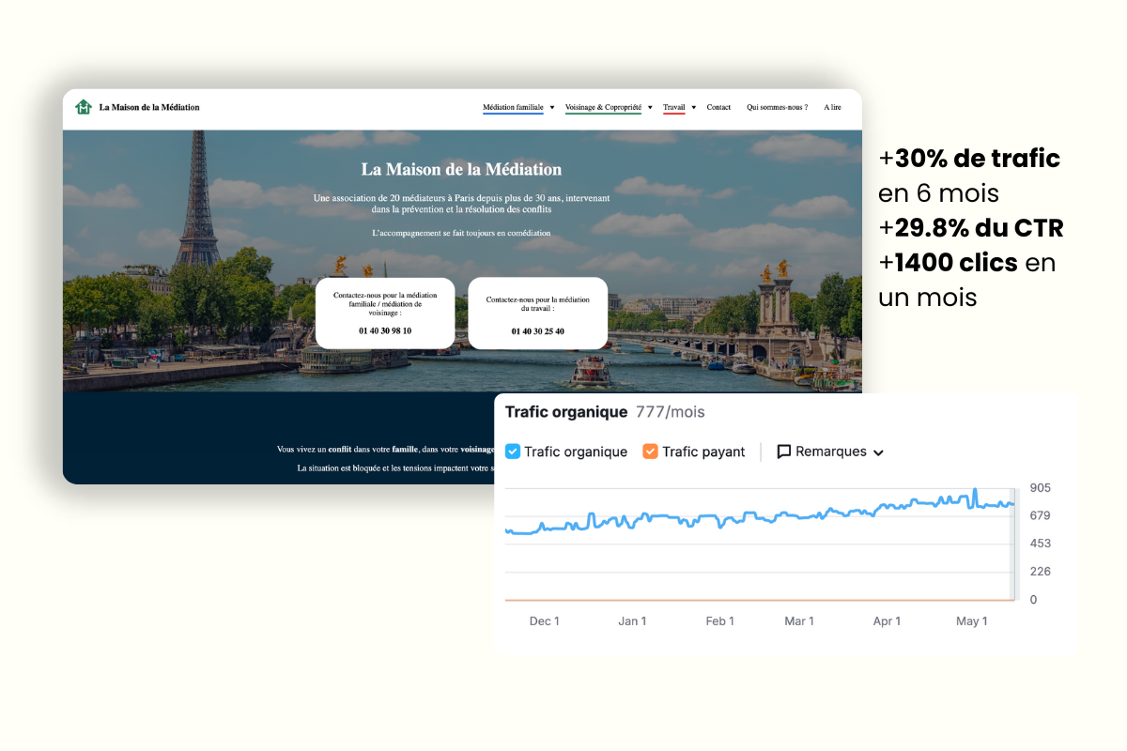The height and width of the screenshot is (751, 1127).
Task: Uncheck the Trafic organique checkbox
Action: click(x=513, y=452)
